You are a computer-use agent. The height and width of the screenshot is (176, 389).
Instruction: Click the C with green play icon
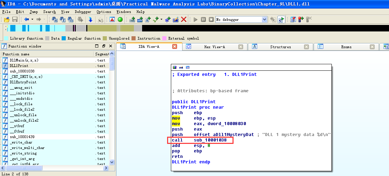(281, 19)
